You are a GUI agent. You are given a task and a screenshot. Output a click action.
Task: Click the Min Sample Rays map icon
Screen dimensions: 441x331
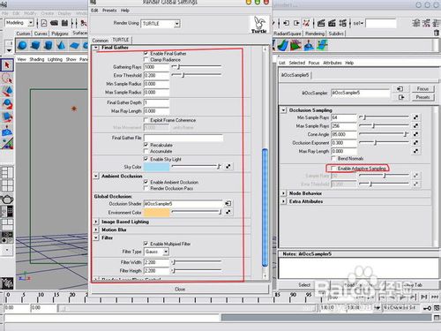pyautogui.click(x=415, y=117)
